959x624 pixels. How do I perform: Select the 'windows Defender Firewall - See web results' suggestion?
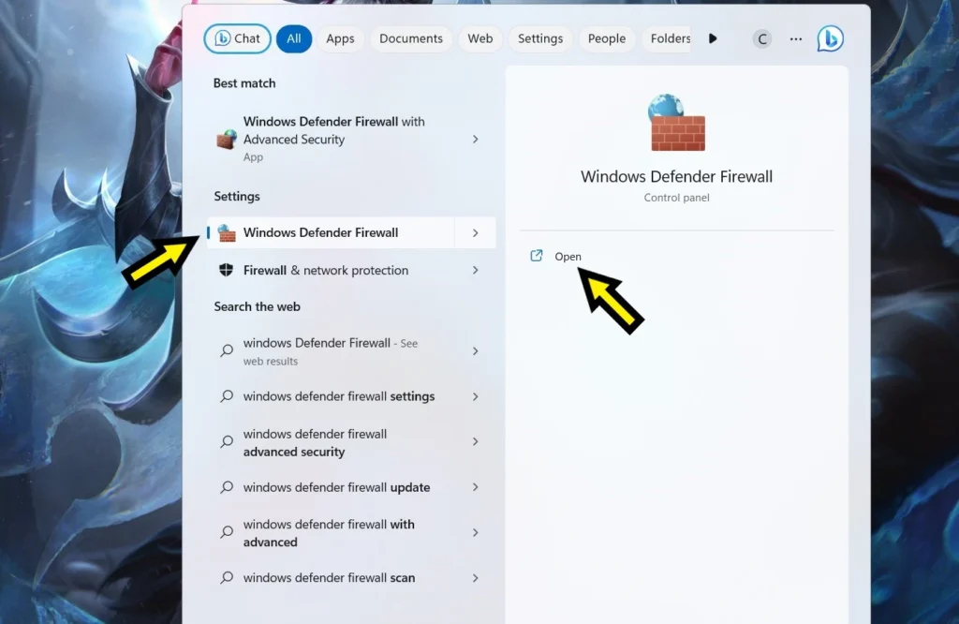(x=351, y=351)
